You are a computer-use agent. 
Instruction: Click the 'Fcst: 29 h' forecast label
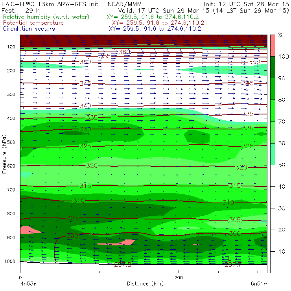click(20, 11)
